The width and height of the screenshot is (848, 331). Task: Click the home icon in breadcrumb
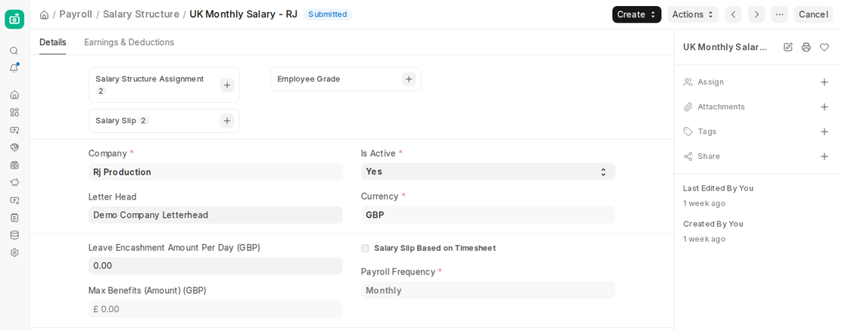45,14
